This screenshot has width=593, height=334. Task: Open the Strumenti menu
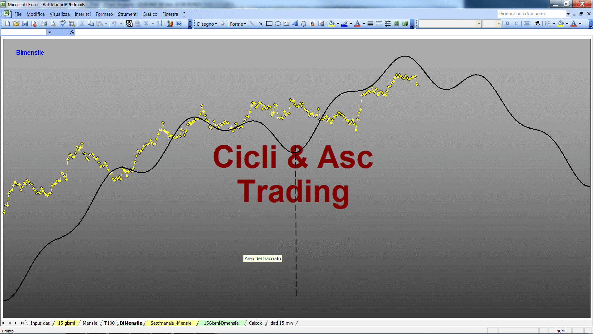(x=128, y=14)
